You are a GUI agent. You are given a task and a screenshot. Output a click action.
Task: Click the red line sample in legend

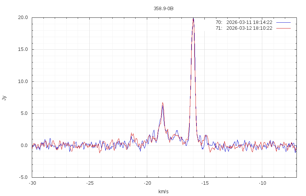[283, 28]
